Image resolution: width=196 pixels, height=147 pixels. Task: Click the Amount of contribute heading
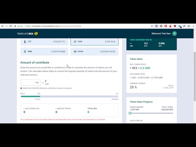click(35, 62)
